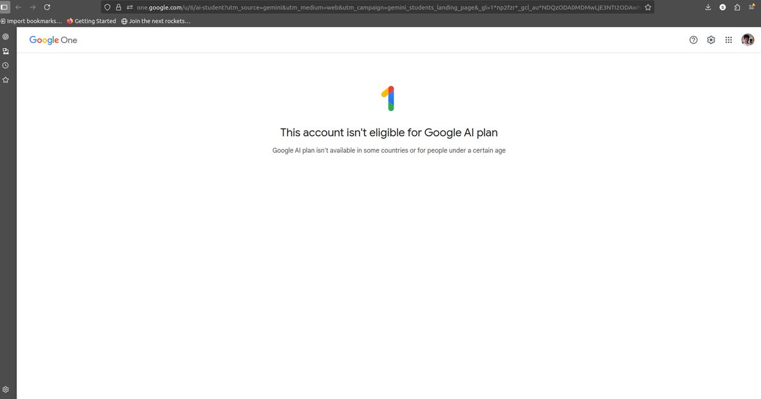Open Import bookmarks toolbar item

click(x=31, y=21)
